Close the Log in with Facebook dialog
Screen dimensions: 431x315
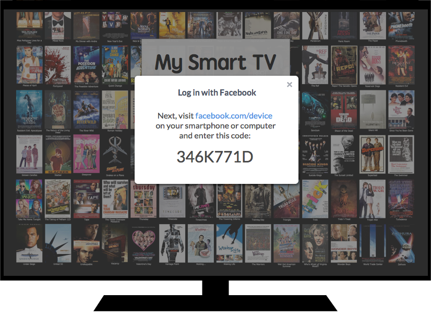[290, 85]
